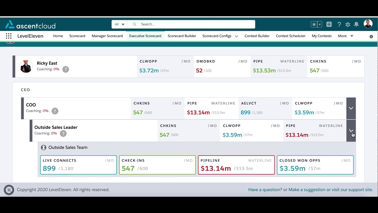
Task: Click the COO row CHKINS metric tile
Action: click(157, 108)
